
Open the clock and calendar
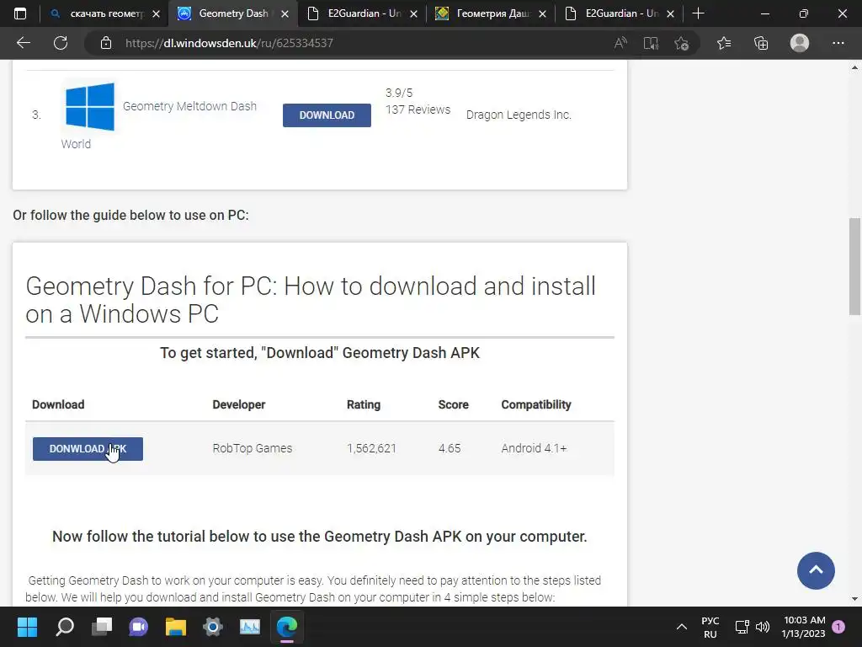click(804, 627)
